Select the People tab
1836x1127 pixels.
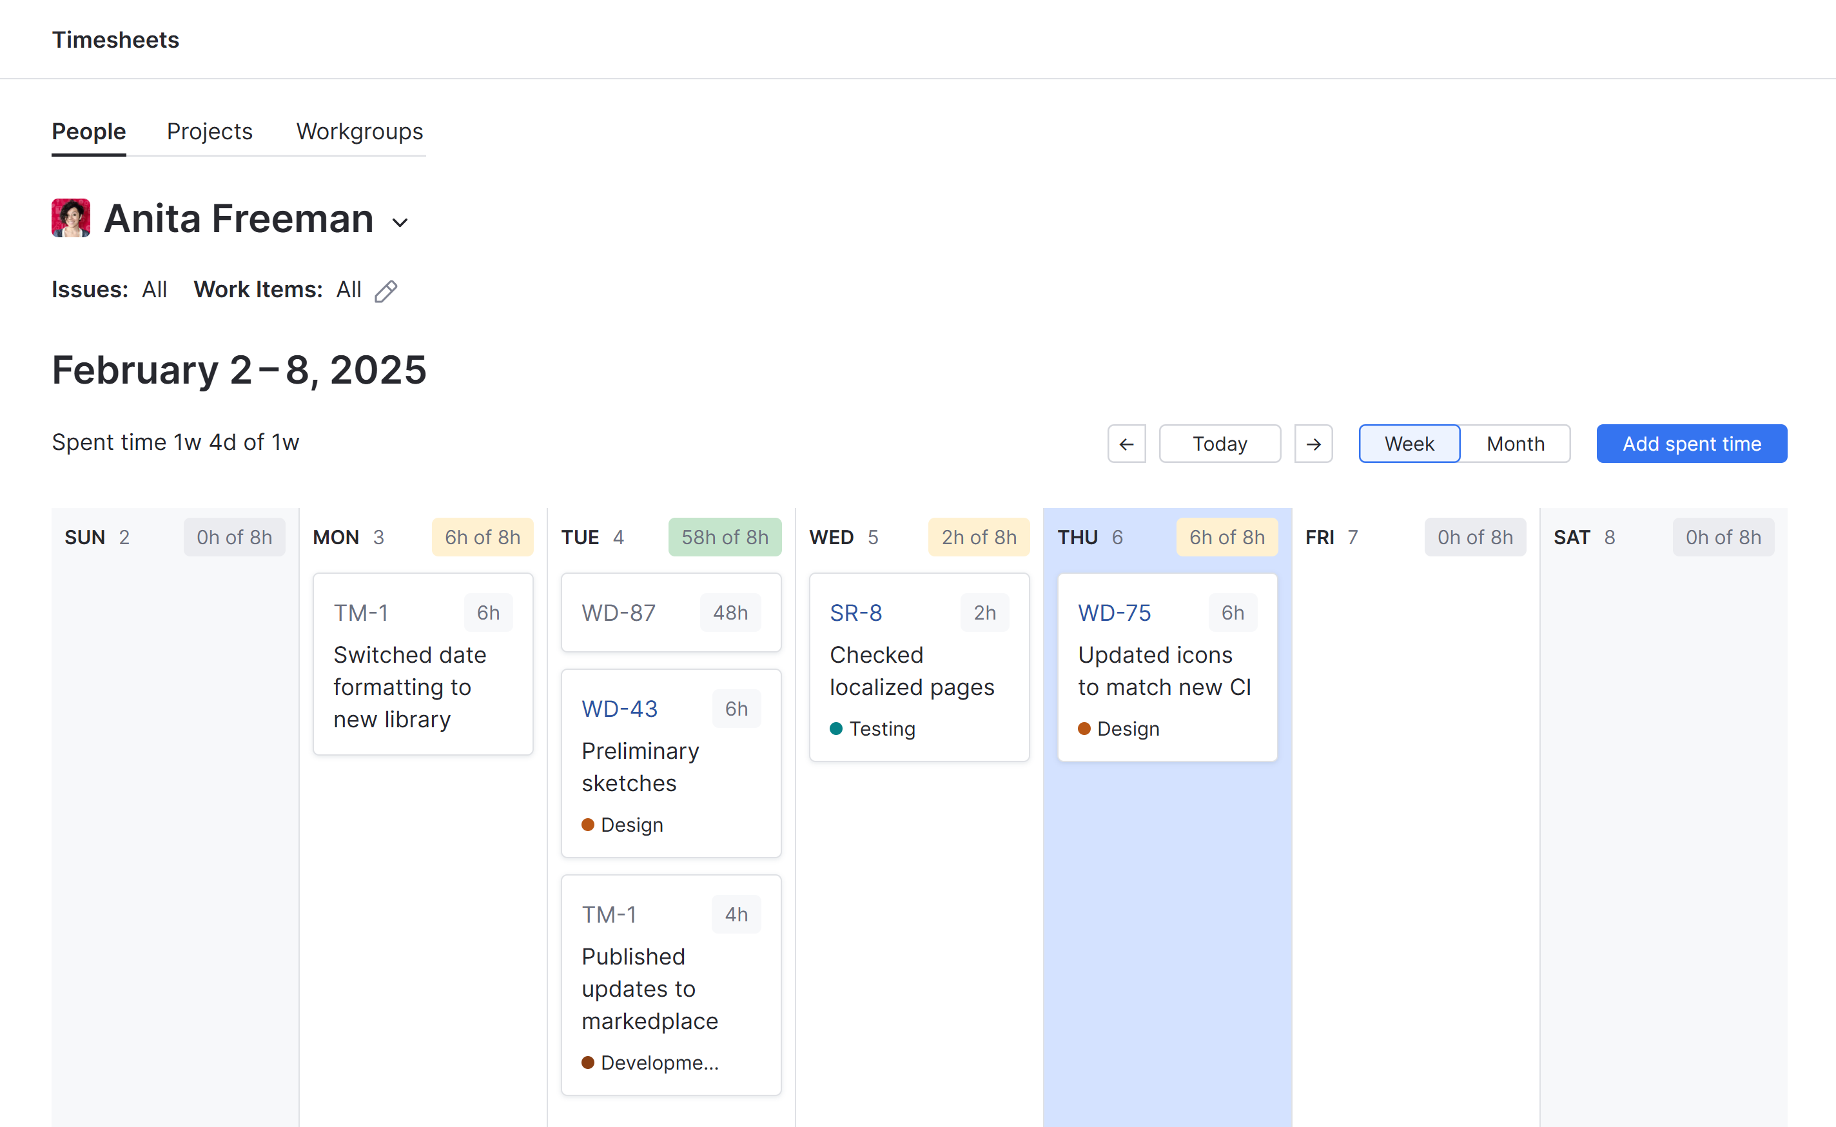point(88,131)
